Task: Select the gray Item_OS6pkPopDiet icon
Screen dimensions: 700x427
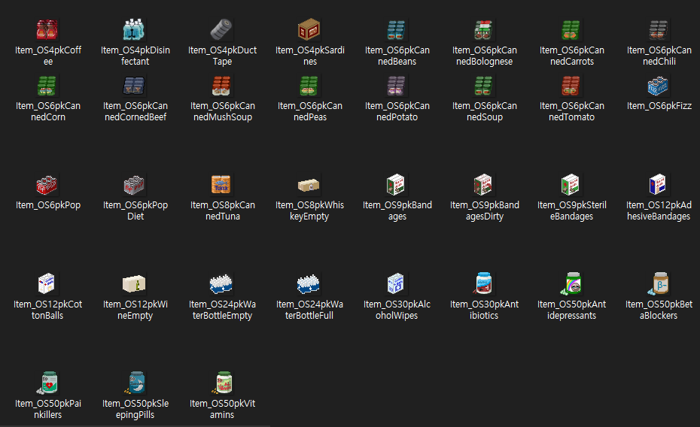Action: click(134, 185)
